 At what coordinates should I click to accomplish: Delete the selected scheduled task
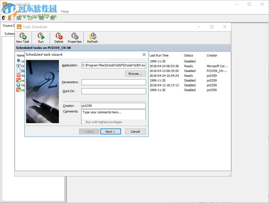coord(59,37)
